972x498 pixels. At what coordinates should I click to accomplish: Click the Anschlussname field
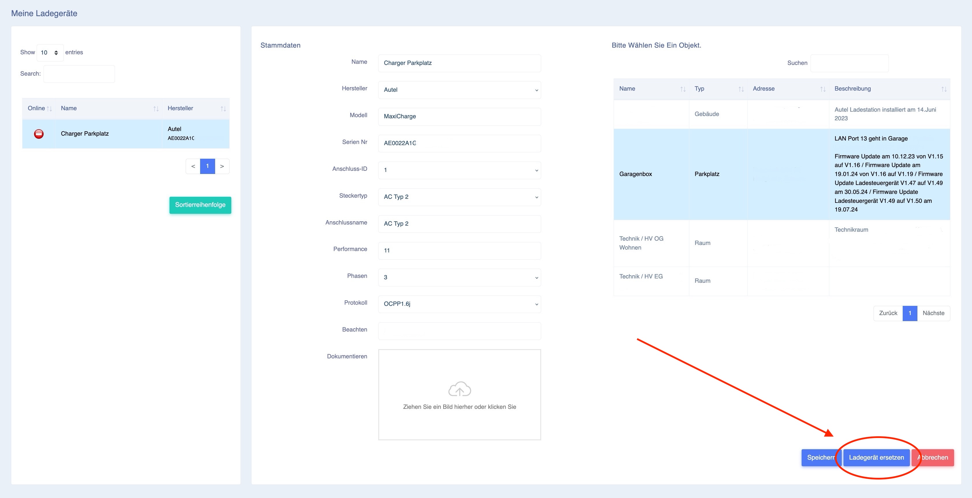point(459,224)
